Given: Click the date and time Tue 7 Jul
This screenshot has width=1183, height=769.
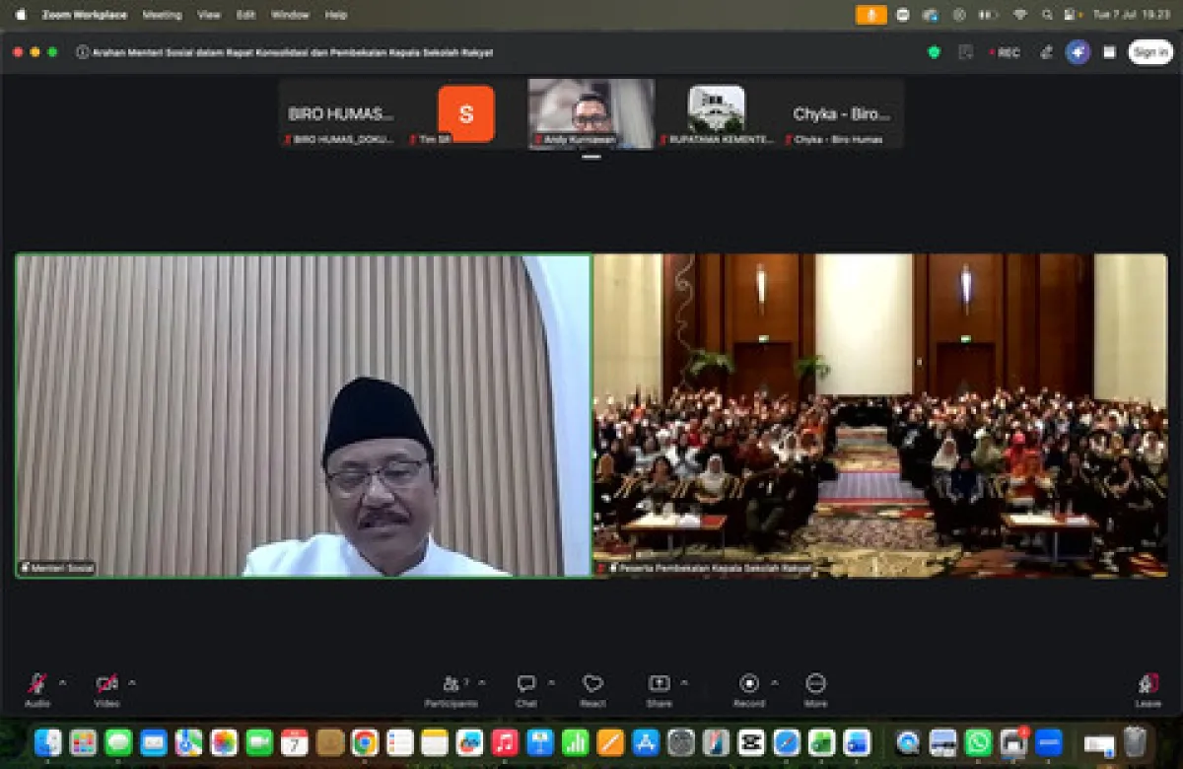Looking at the screenshot, I should (1131, 15).
